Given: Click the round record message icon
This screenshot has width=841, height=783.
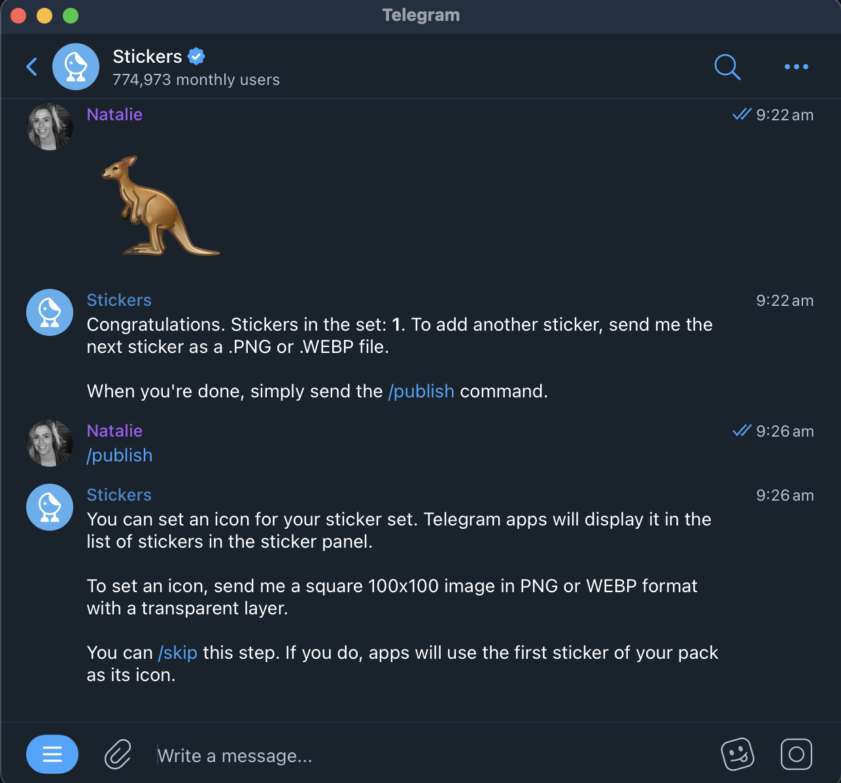Looking at the screenshot, I should 796,755.
